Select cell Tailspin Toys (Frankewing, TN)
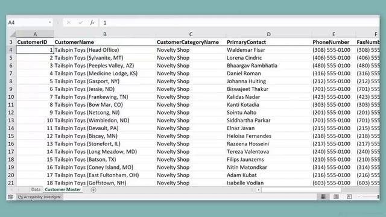 pyautogui.click(x=104, y=97)
